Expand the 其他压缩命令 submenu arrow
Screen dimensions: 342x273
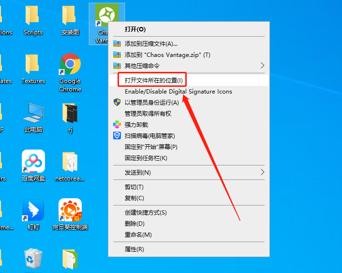(262, 66)
